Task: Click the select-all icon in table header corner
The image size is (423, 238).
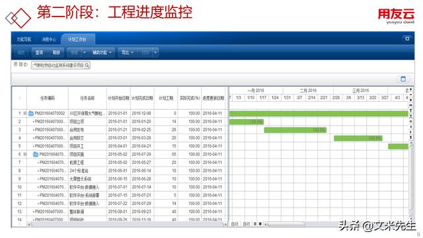Action: tap(19, 98)
